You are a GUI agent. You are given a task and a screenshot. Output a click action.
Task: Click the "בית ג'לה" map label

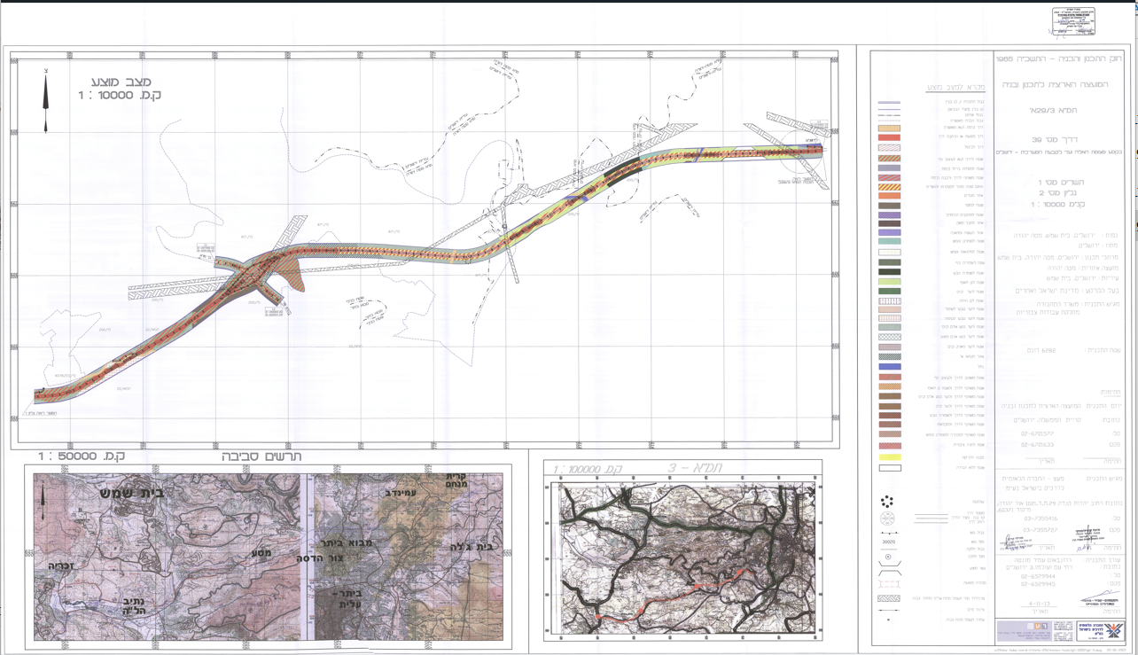pos(472,547)
